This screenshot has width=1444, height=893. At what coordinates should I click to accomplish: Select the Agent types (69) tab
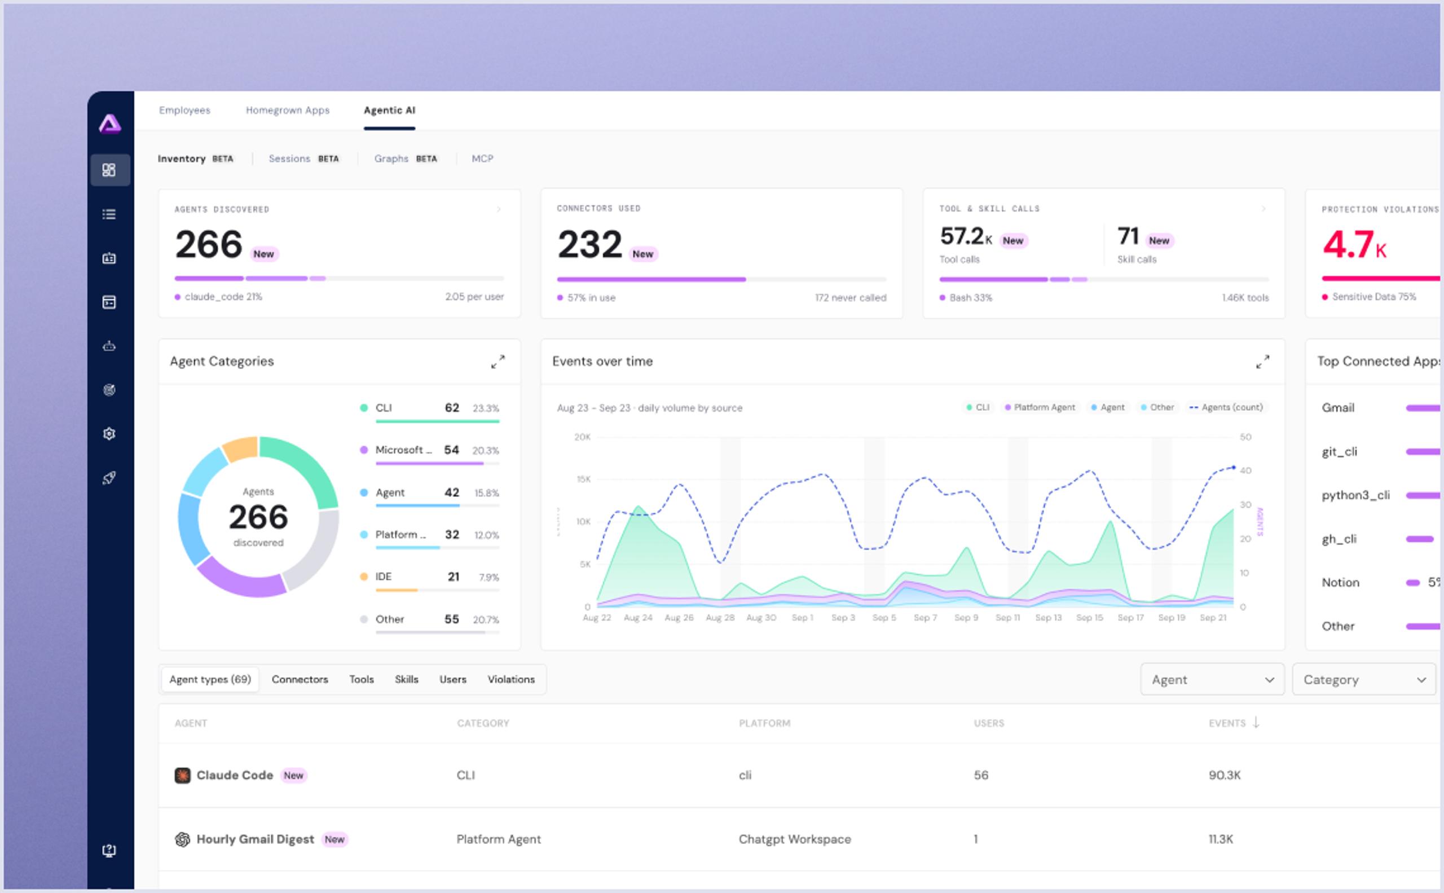pyautogui.click(x=210, y=679)
